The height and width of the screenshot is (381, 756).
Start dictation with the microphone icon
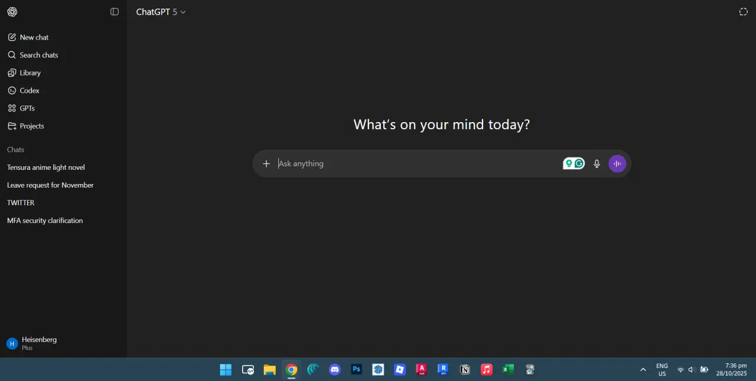pos(597,163)
